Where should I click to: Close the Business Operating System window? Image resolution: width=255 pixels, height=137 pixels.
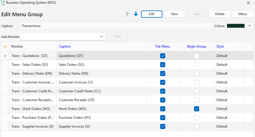(x=248, y=3)
